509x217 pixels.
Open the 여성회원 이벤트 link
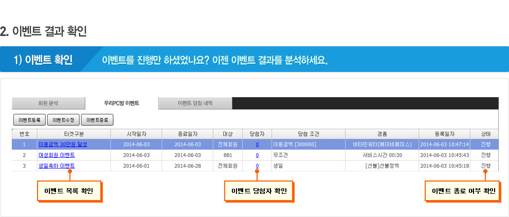pyautogui.click(x=57, y=155)
